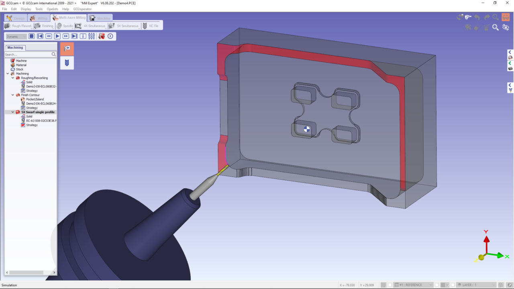Viewport: 514px width, 289px height.
Task: Open the simulation settings sliders icon
Action: (x=92, y=37)
